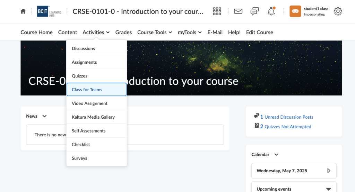The height and width of the screenshot is (192, 355).
Task: Select Discussions in the Activities menu
Action: tap(83, 48)
